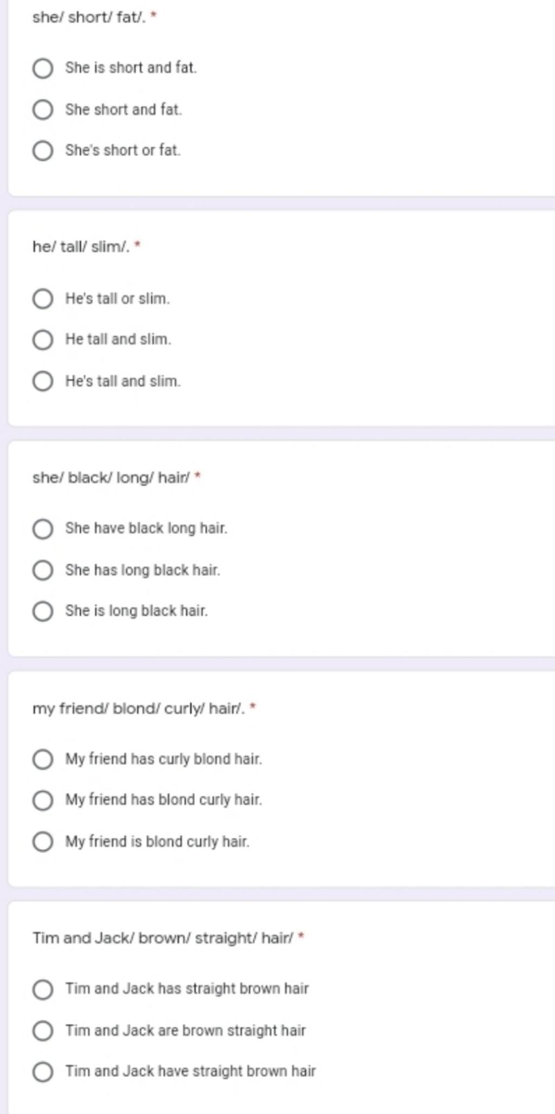Click the 'he/ tall/ slim/.' question title
Image resolution: width=555 pixels, height=1114 pixels.
coord(81,247)
